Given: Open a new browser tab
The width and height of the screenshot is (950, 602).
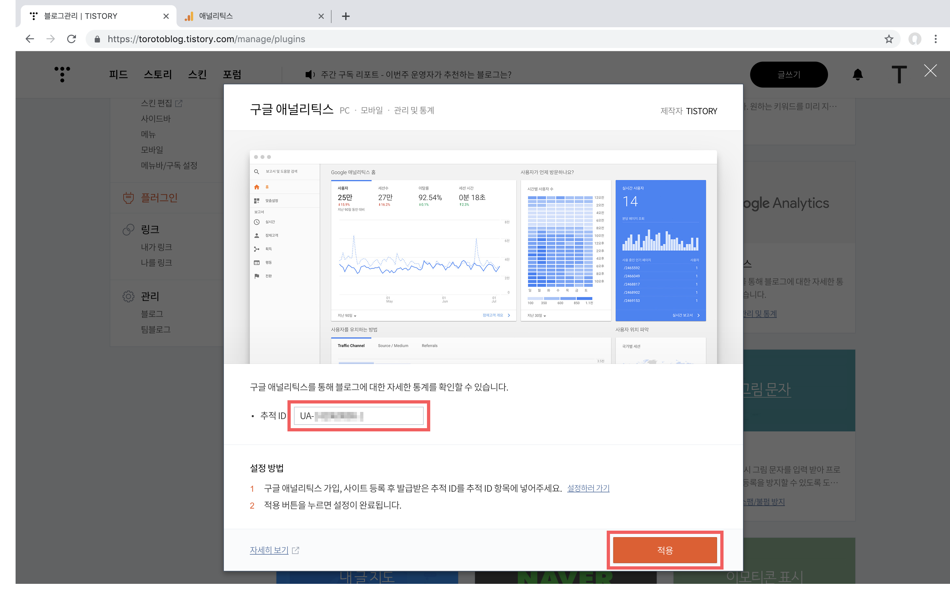Looking at the screenshot, I should pyautogui.click(x=346, y=16).
